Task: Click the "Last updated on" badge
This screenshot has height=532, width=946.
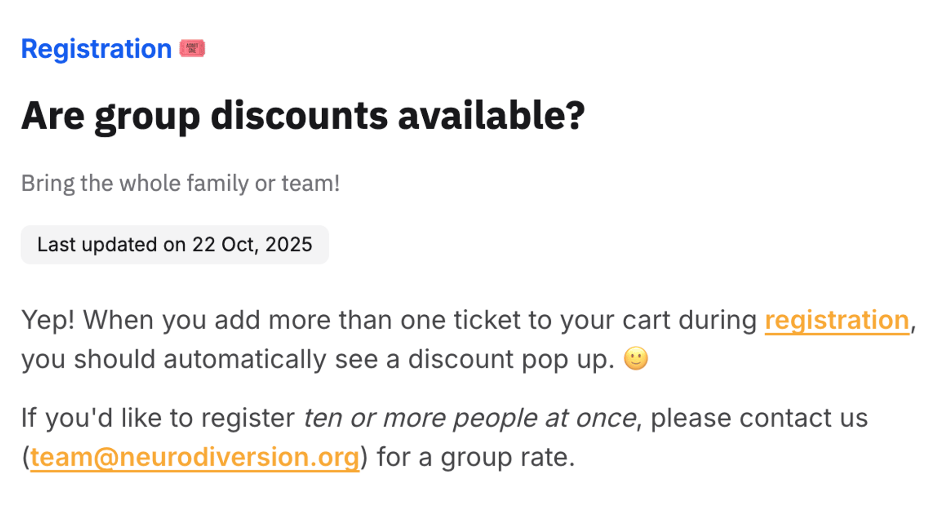Action: tap(174, 245)
